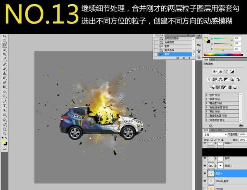Select the Move tool

tap(4, 36)
